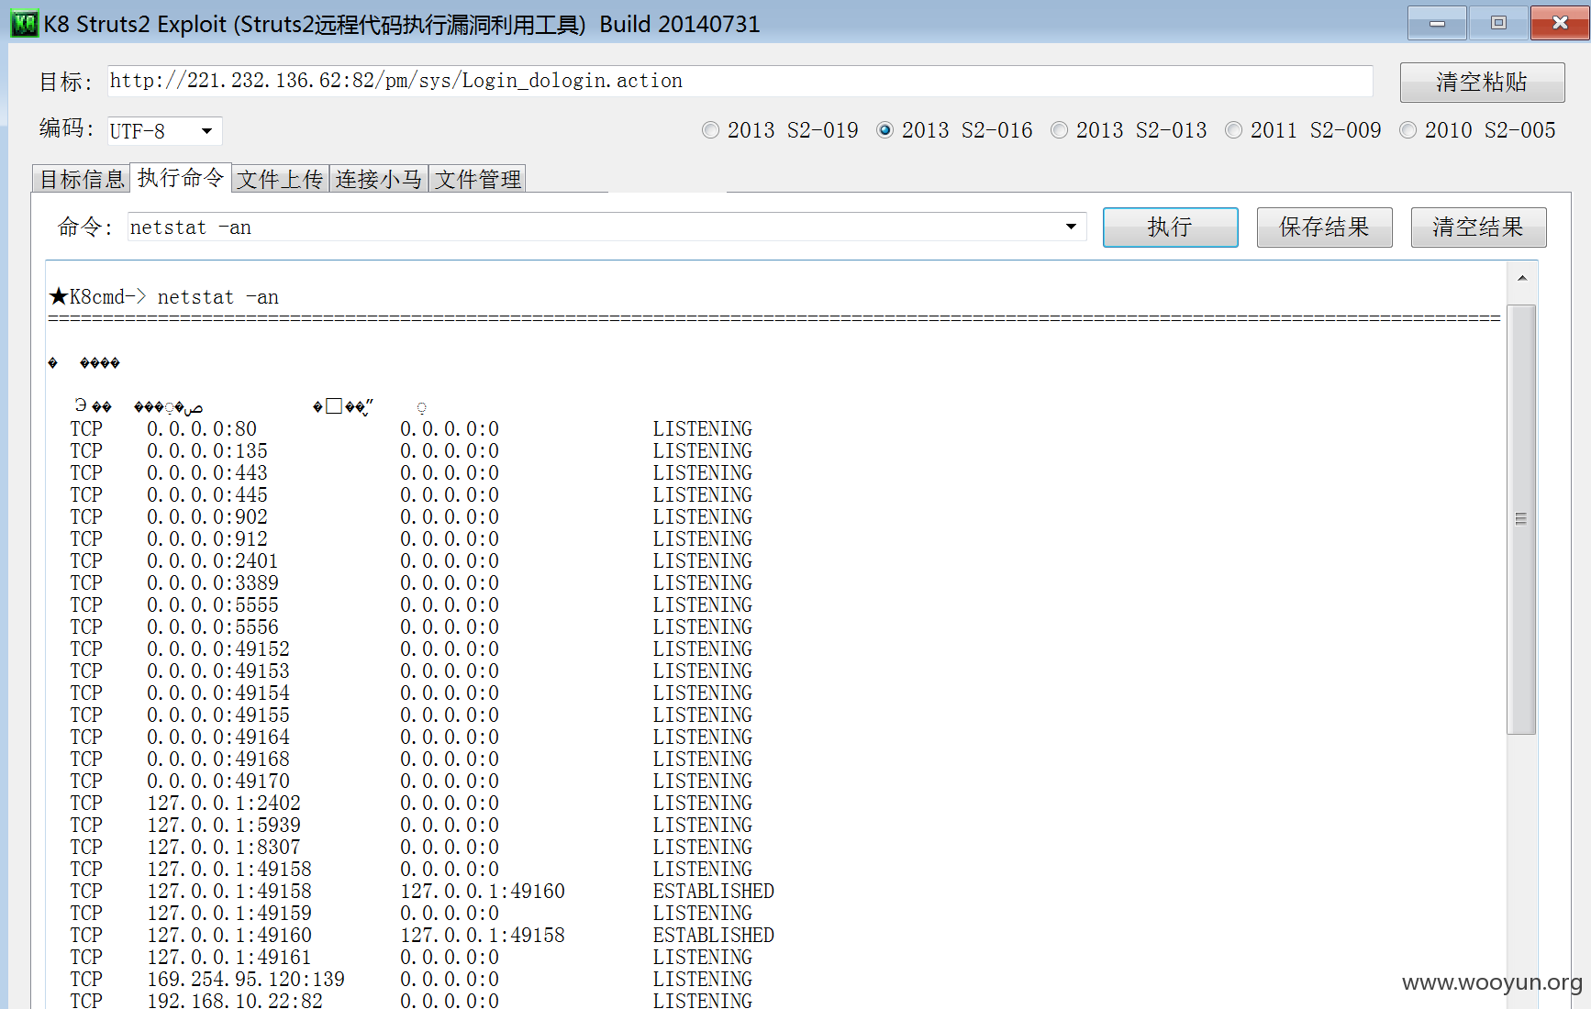Screen dimensions: 1591x1009
Task: Click the 0.0.0.0:3389 local address entry
Action: tap(213, 583)
